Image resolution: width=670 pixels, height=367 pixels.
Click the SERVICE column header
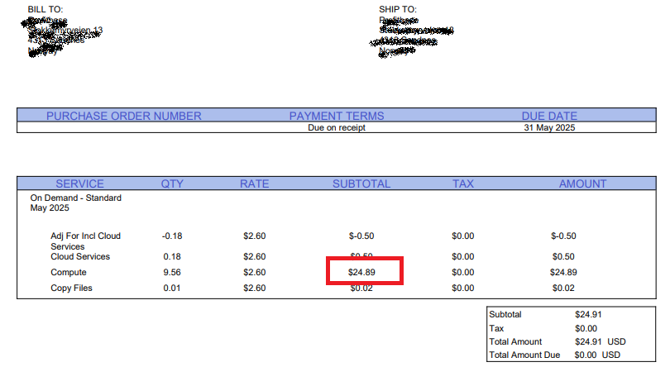79,183
